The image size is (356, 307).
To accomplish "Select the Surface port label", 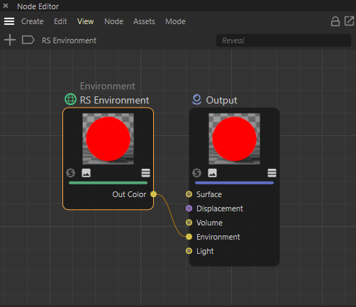I will pyautogui.click(x=209, y=194).
